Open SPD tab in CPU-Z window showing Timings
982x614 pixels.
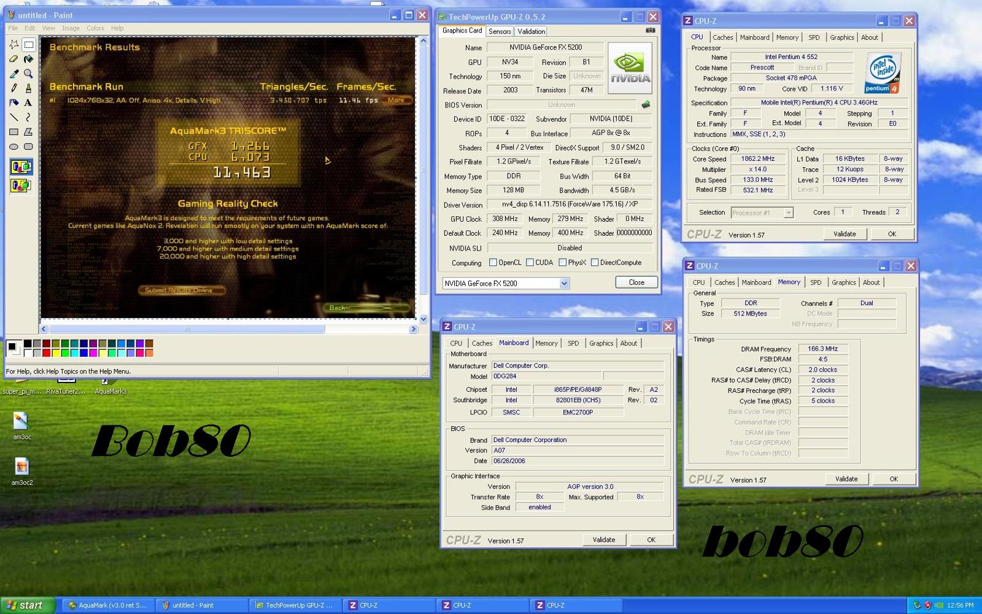click(815, 282)
